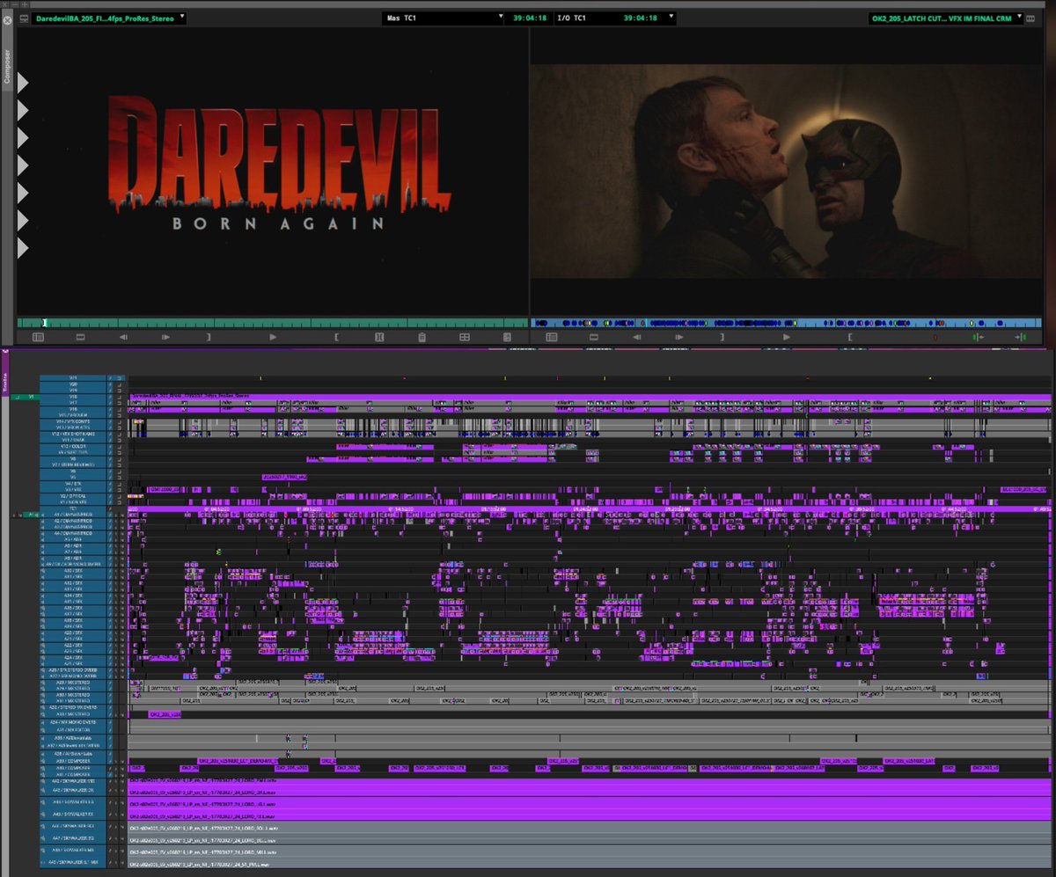The image size is (1056, 877).
Task: Step backward one frame in source monitor
Action: pos(123,337)
